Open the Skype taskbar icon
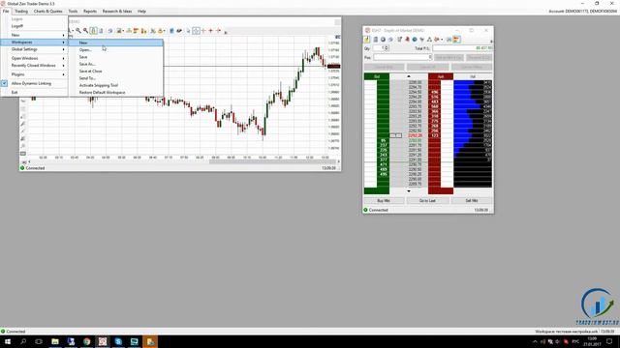Viewport: 620px width, 348px height. point(118,341)
